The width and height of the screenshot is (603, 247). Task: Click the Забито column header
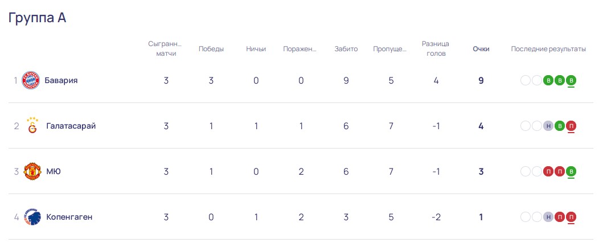click(x=346, y=49)
